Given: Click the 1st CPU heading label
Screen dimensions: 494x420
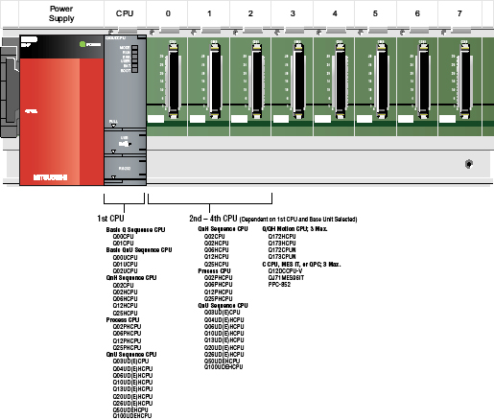Looking at the screenshot, I should click(110, 219).
